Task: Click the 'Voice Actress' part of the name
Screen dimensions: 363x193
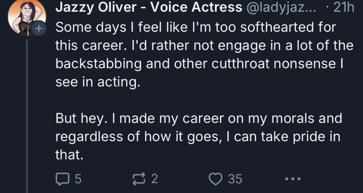Action: coord(196,7)
